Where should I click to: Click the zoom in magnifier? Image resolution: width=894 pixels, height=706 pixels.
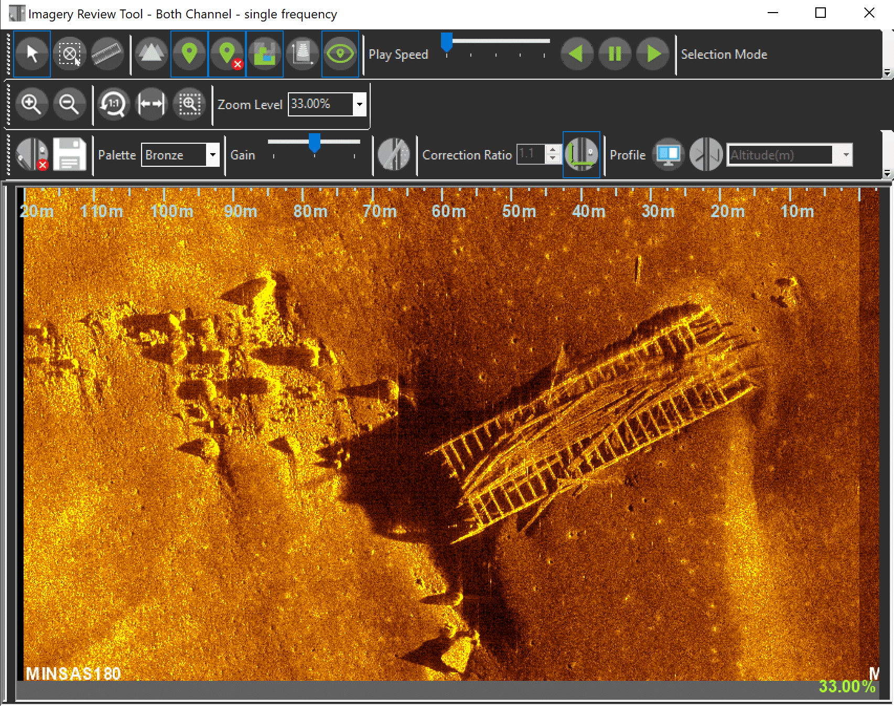tap(31, 104)
